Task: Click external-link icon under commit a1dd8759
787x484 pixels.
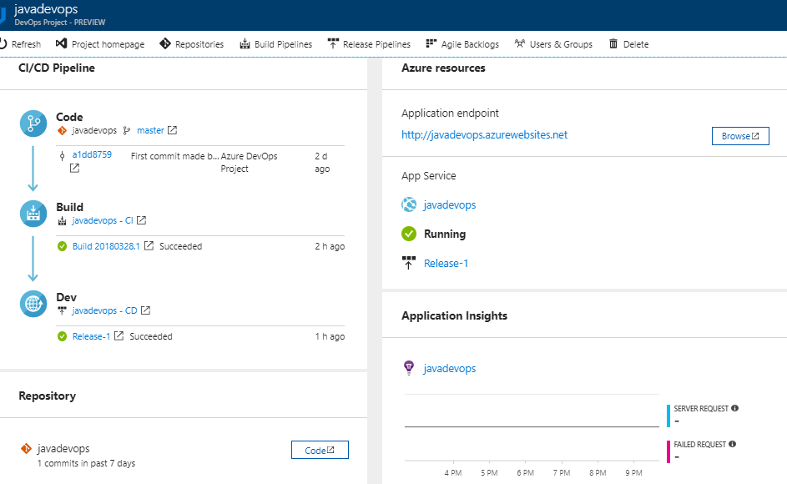Action: (x=74, y=169)
